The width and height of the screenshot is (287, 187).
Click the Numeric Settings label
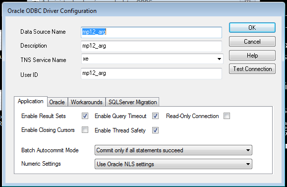point(41,164)
